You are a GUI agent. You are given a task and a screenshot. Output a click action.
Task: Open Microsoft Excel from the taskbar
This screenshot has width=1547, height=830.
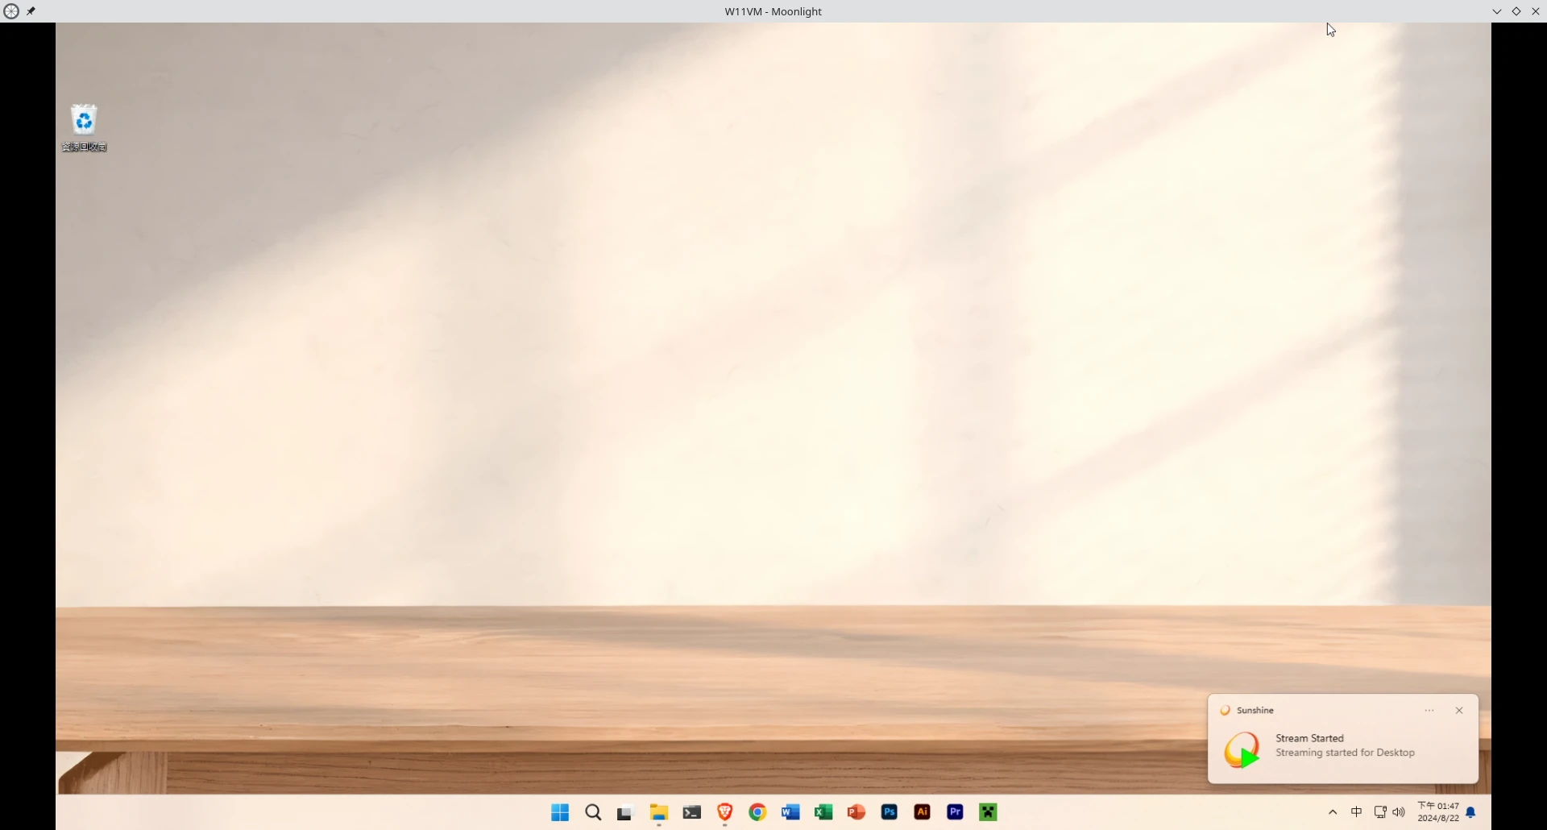[823, 812]
